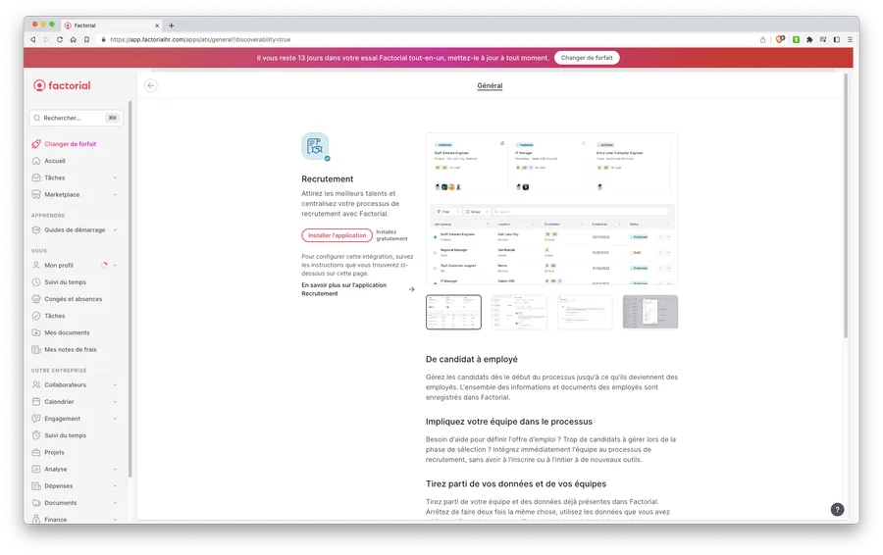Expand Guides de démarrage chevron
Viewport: 883px width, 555px height.
115,230
